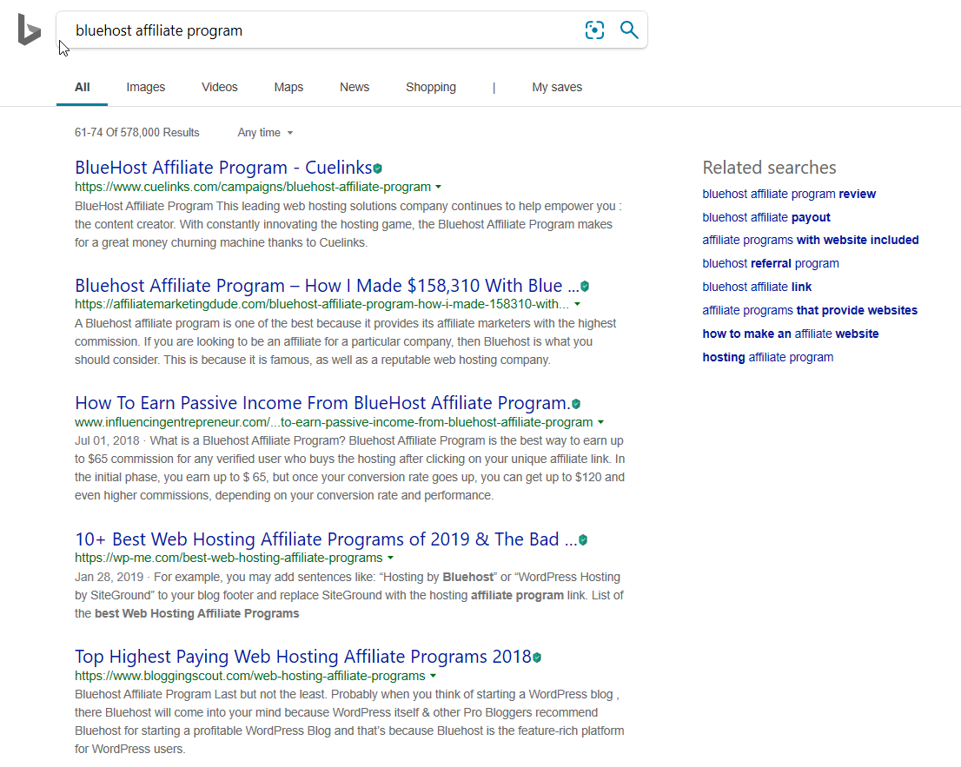Click related search 'bluehost affiliate payout'
Image resolution: width=961 pixels, height=767 pixels.
766,217
